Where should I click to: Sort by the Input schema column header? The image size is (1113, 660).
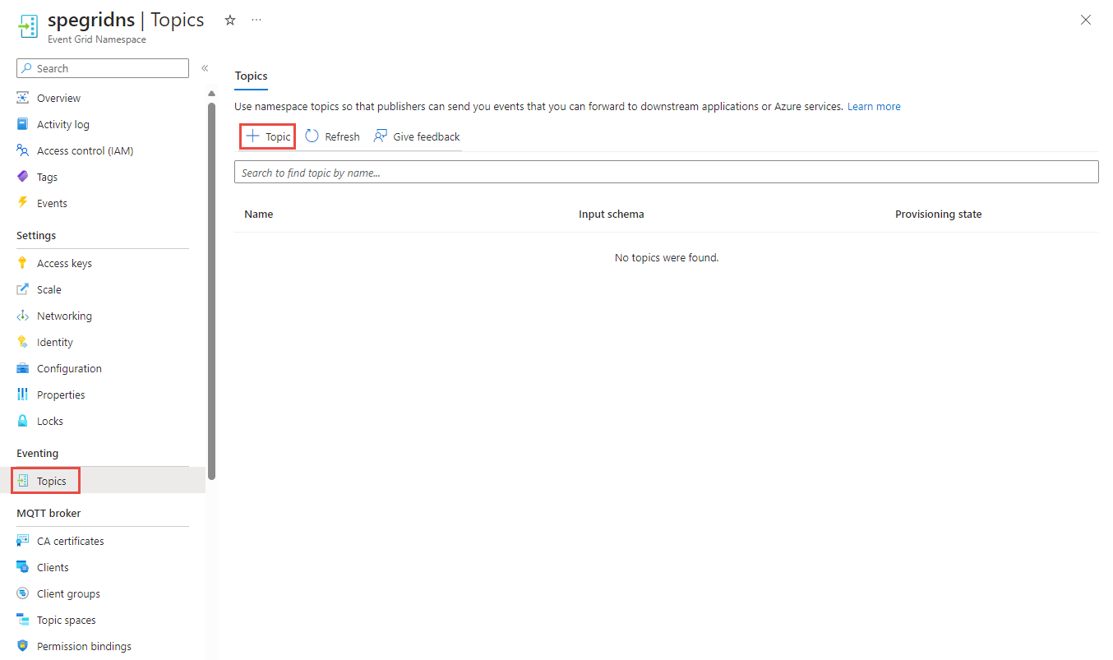[612, 215]
